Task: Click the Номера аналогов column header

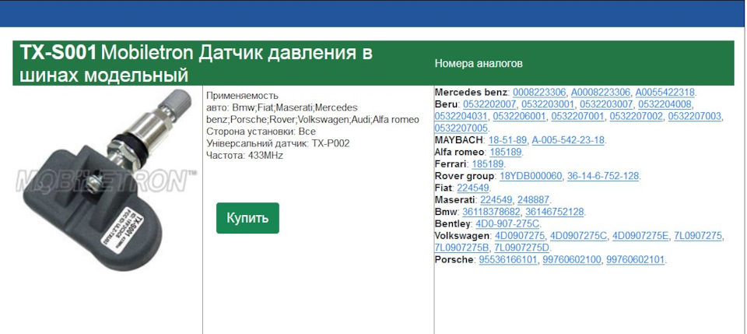Action: [x=479, y=63]
